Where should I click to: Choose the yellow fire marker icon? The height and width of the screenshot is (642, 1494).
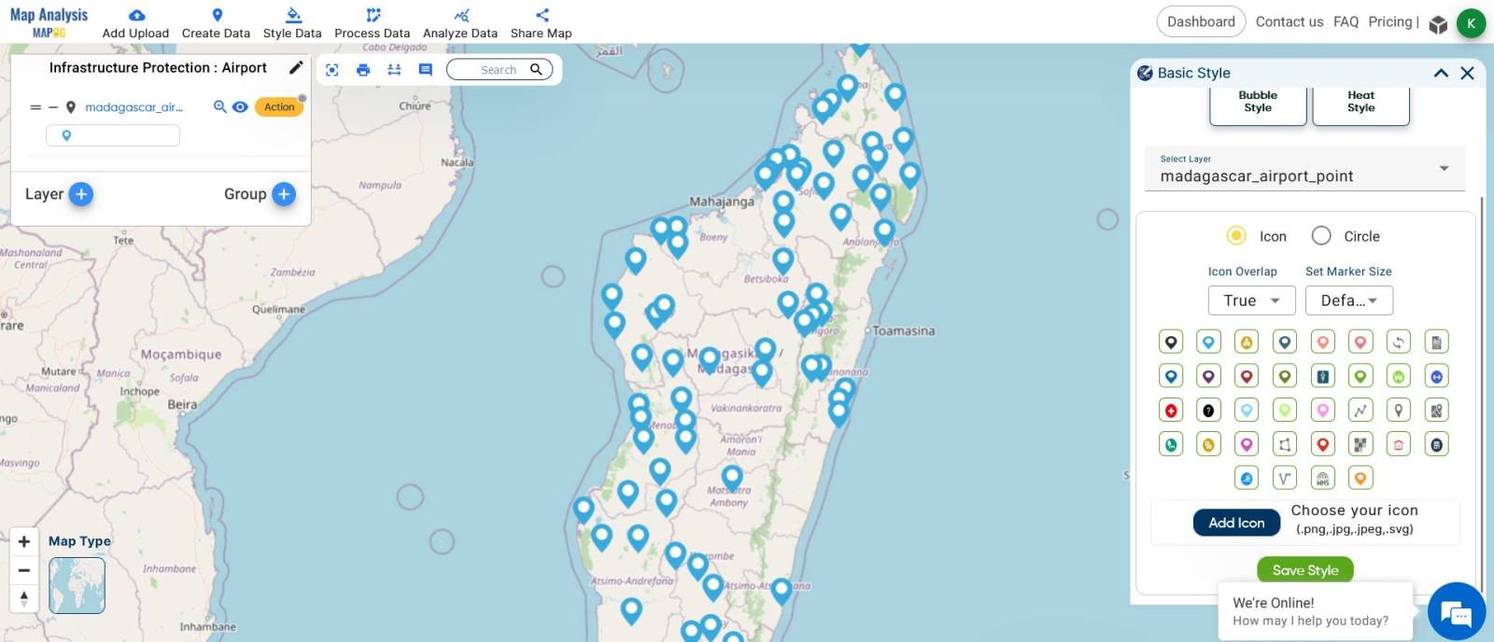coord(1247,342)
